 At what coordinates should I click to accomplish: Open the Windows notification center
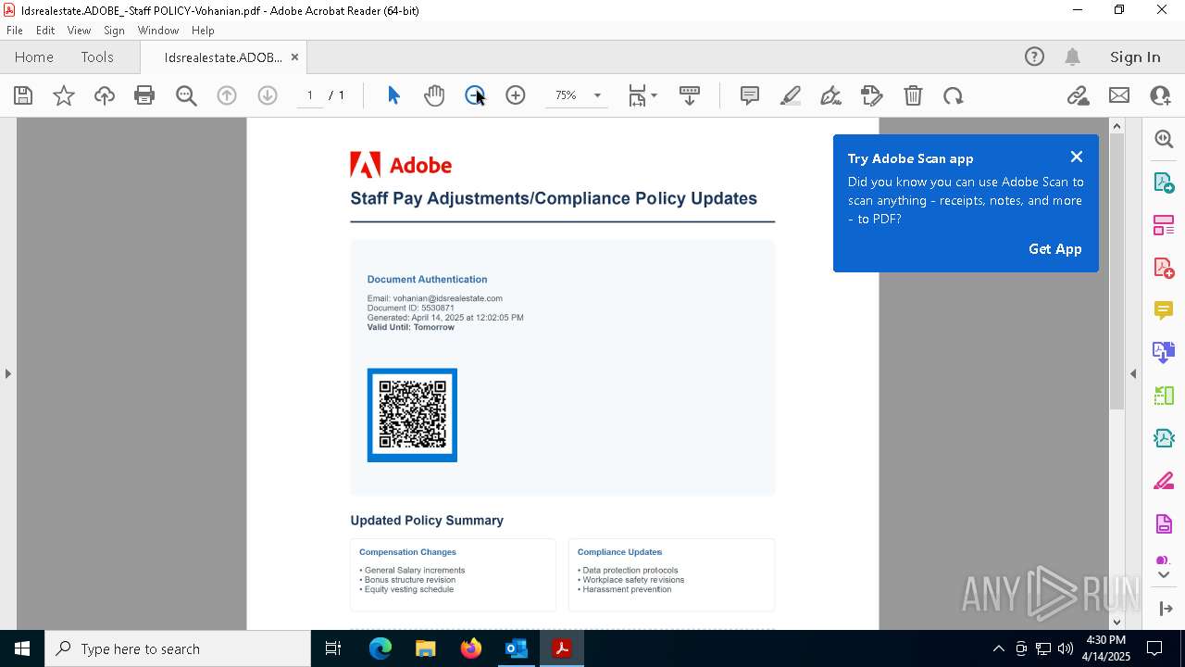click(x=1154, y=648)
